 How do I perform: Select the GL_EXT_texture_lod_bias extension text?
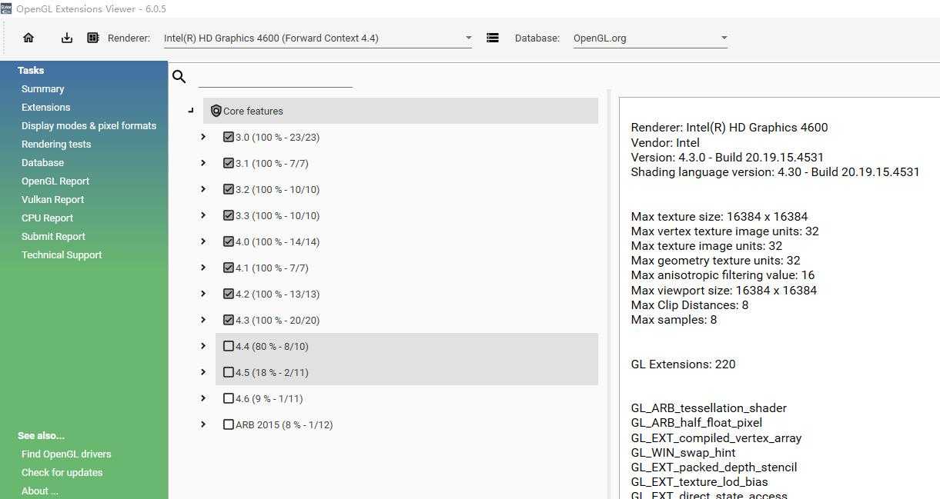(x=699, y=482)
